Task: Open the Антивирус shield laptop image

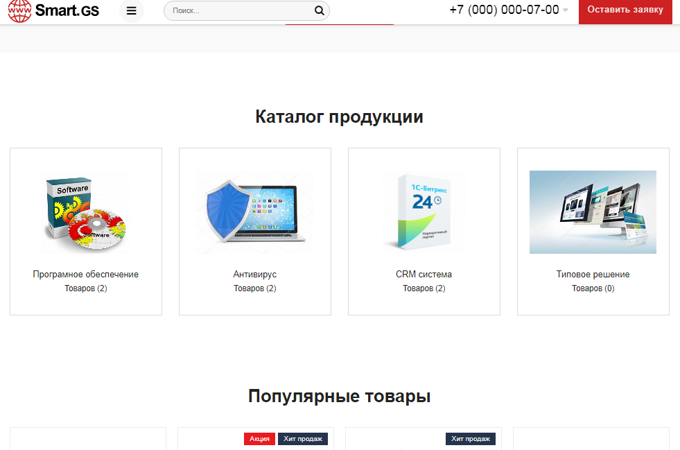Action: 255,213
